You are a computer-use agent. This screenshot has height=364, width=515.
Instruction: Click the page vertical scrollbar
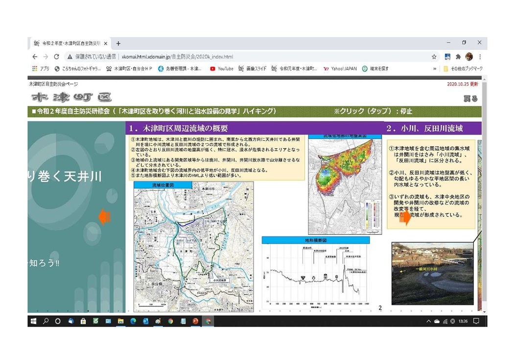click(484, 196)
